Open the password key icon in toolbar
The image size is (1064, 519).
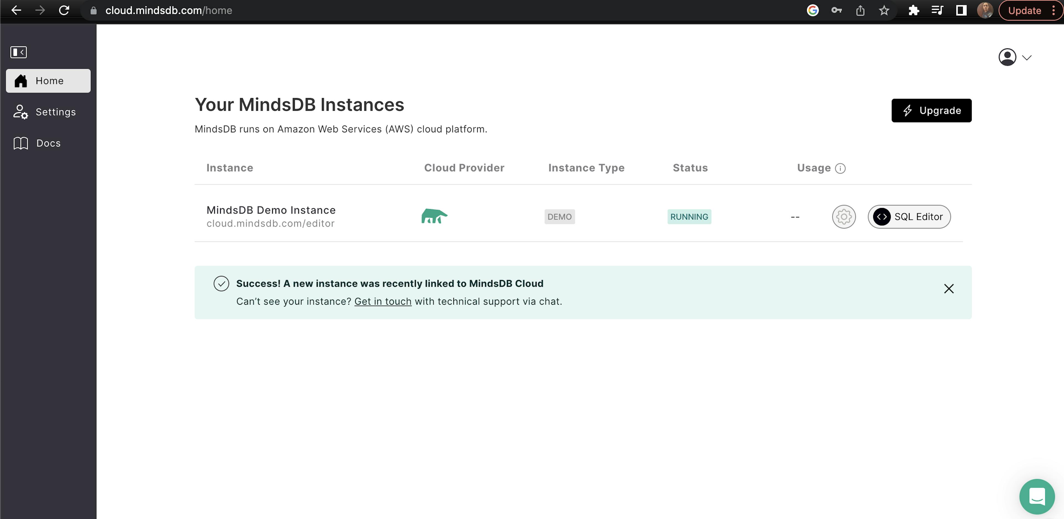pos(837,10)
